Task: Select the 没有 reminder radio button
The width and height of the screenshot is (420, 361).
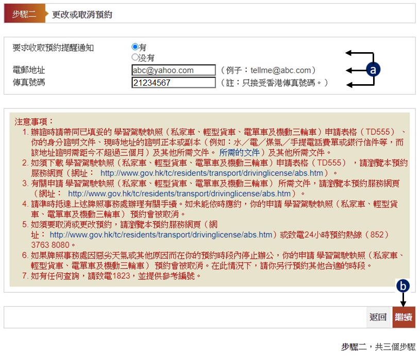Action: click(135, 57)
